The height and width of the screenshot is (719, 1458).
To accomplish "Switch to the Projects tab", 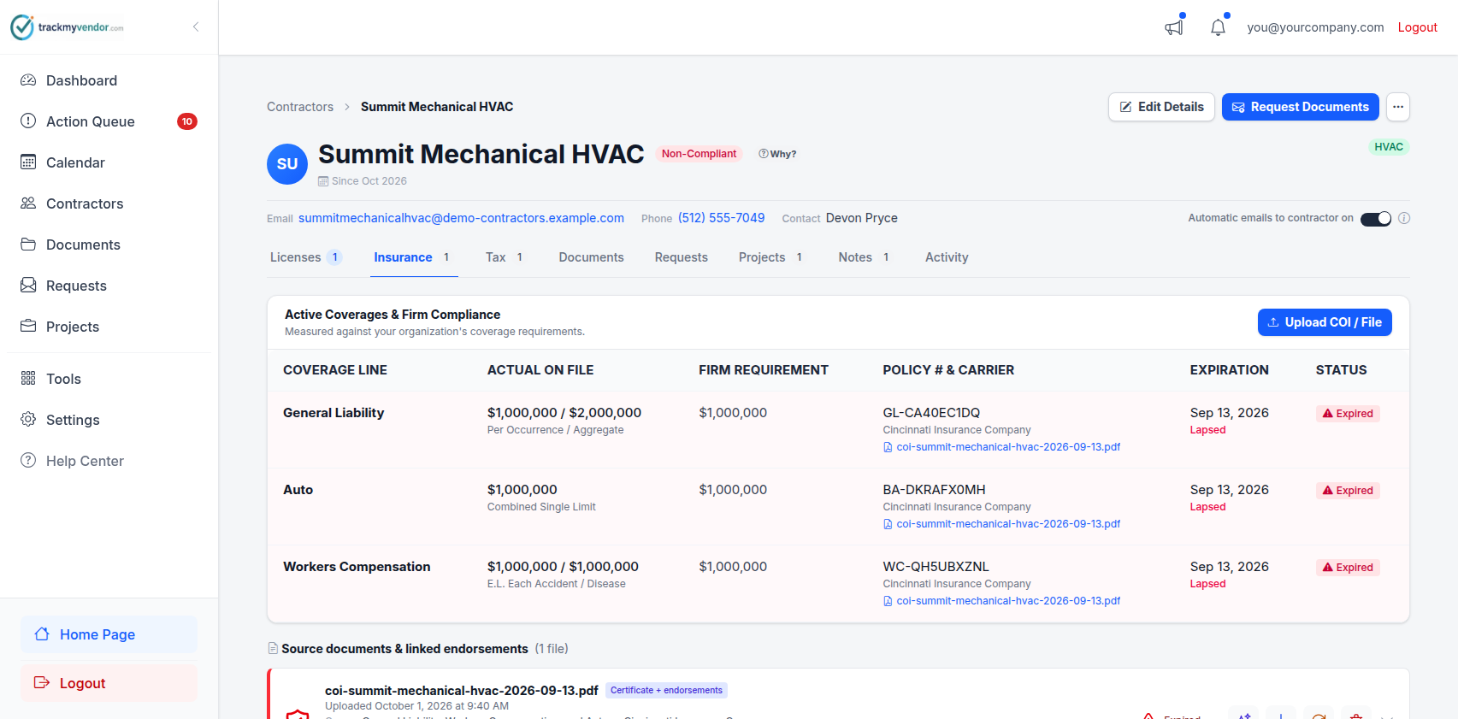I will (x=771, y=257).
